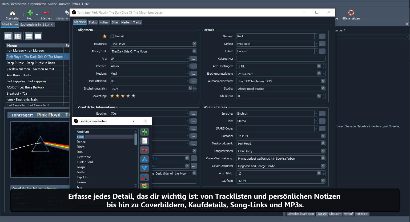Click the Name column header
The height and width of the screenshot is (222, 410).
coord(34,46)
